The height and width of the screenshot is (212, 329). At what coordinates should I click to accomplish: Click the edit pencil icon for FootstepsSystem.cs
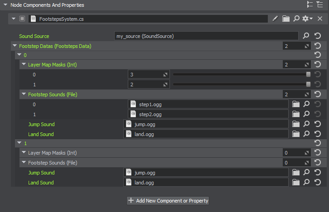point(275,19)
